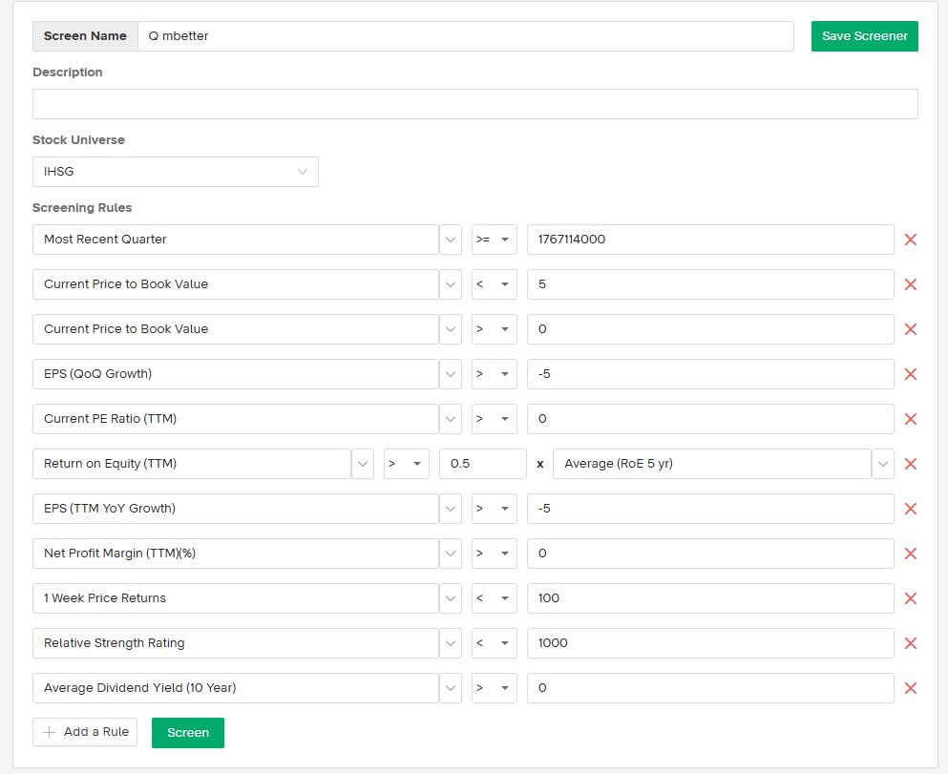The image size is (948, 774).
Task: Expand metric chooser for Current PE Ratio (TTM)
Action: 451,419
